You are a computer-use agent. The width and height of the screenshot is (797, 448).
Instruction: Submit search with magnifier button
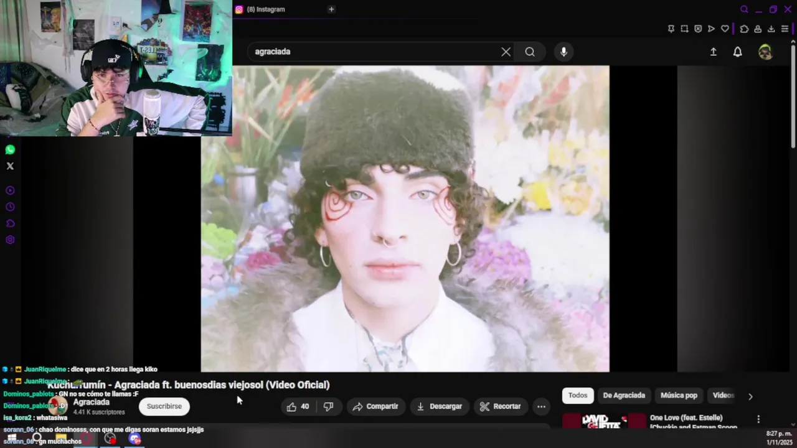(x=530, y=52)
